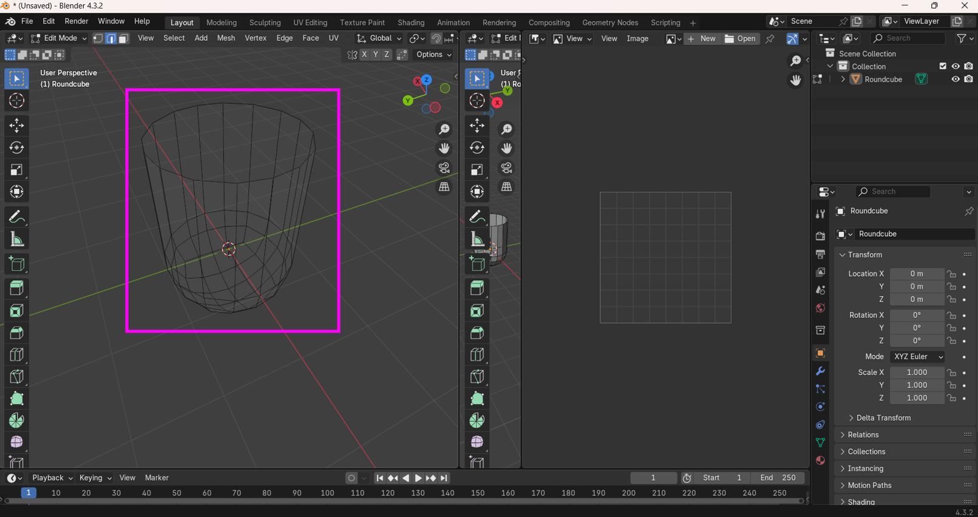Screen dimensions: 978x517
Task: Click the current frame field showing 1
Action: tap(653, 478)
